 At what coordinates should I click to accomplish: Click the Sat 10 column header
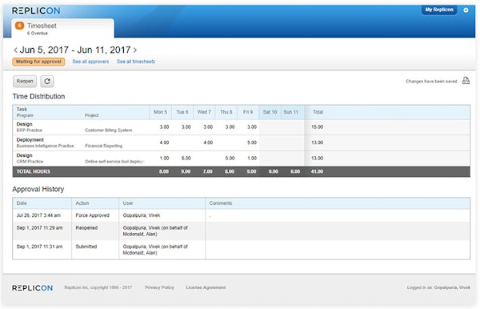click(270, 112)
